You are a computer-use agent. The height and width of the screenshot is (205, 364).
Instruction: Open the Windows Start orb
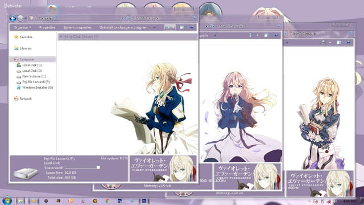point(7,200)
